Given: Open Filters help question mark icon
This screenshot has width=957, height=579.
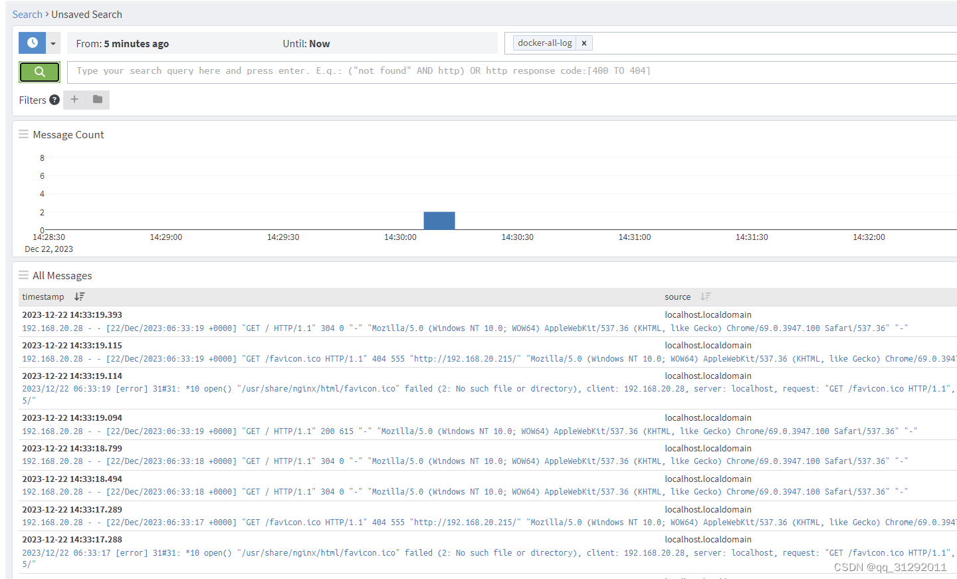Looking at the screenshot, I should tap(54, 100).
